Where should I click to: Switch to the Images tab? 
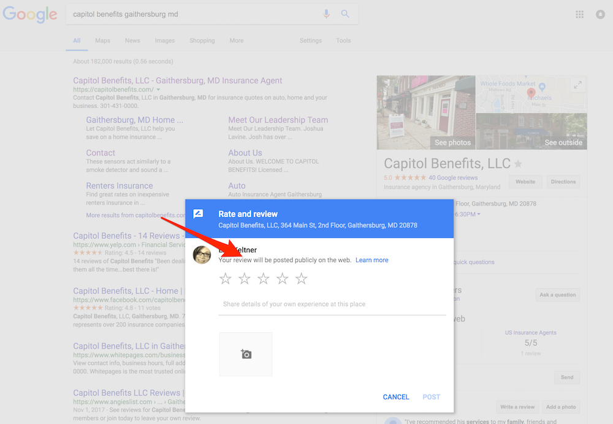click(x=164, y=40)
